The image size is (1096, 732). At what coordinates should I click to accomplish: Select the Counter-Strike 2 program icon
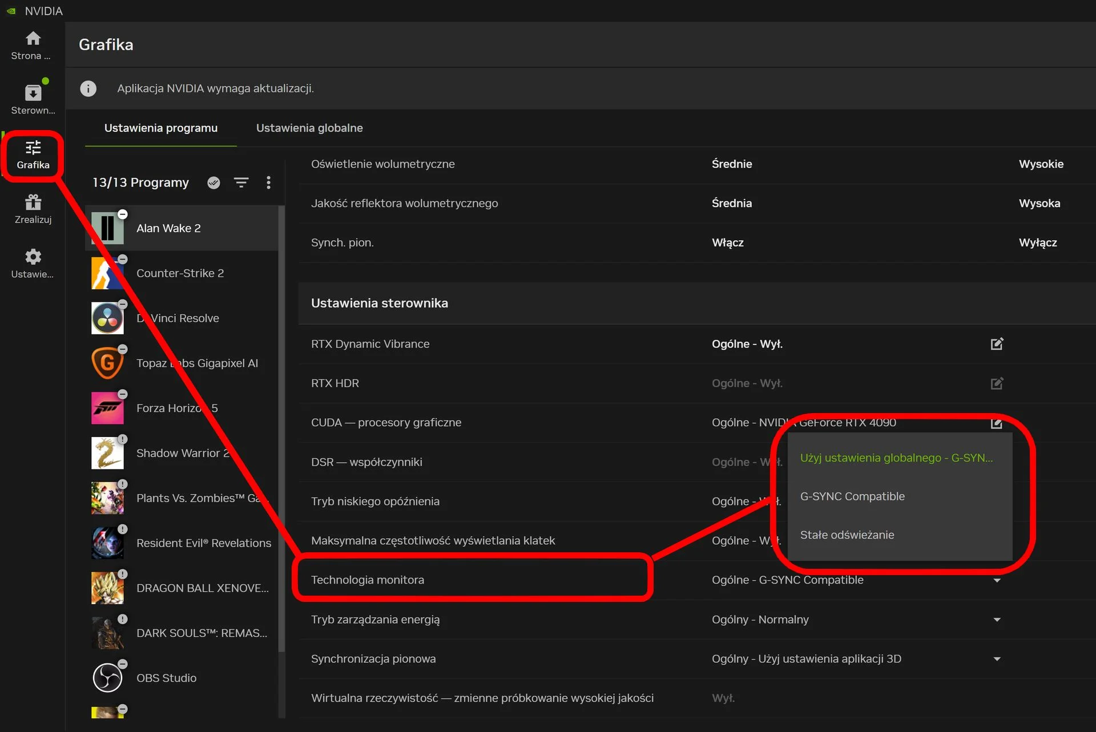tap(107, 273)
